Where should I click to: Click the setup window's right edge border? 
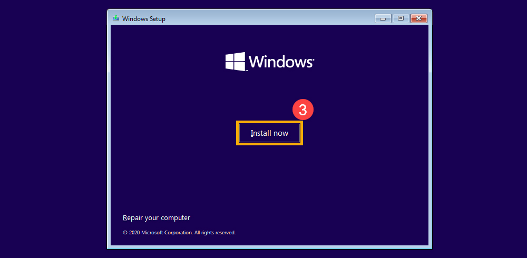pos(430,132)
